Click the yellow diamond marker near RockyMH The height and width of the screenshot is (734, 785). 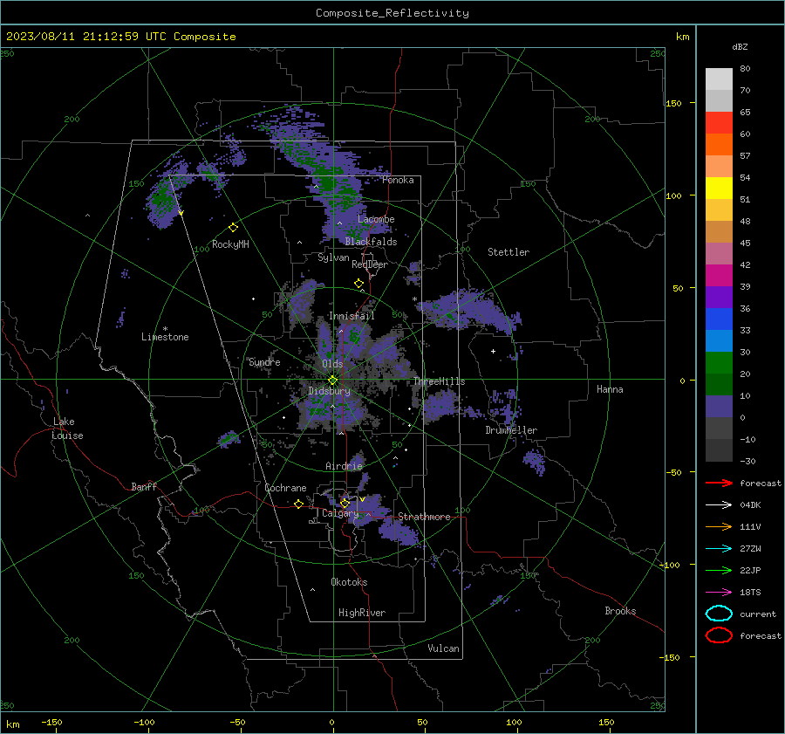point(233,228)
